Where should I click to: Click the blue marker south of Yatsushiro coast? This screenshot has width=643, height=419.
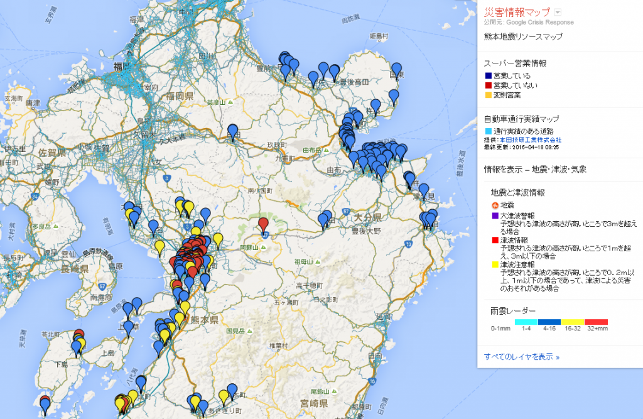tap(141, 383)
